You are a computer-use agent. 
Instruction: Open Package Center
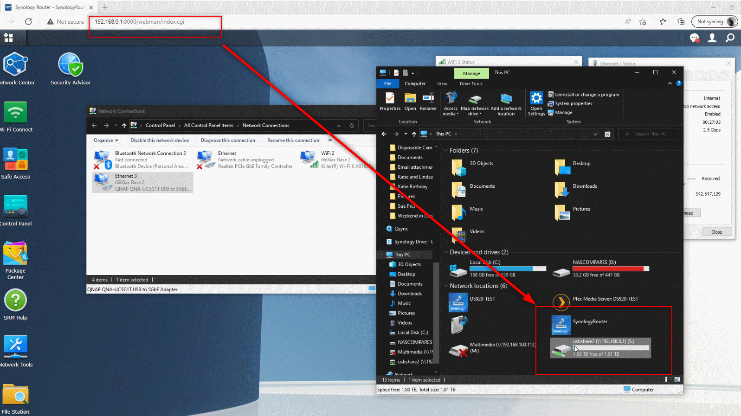(x=16, y=260)
